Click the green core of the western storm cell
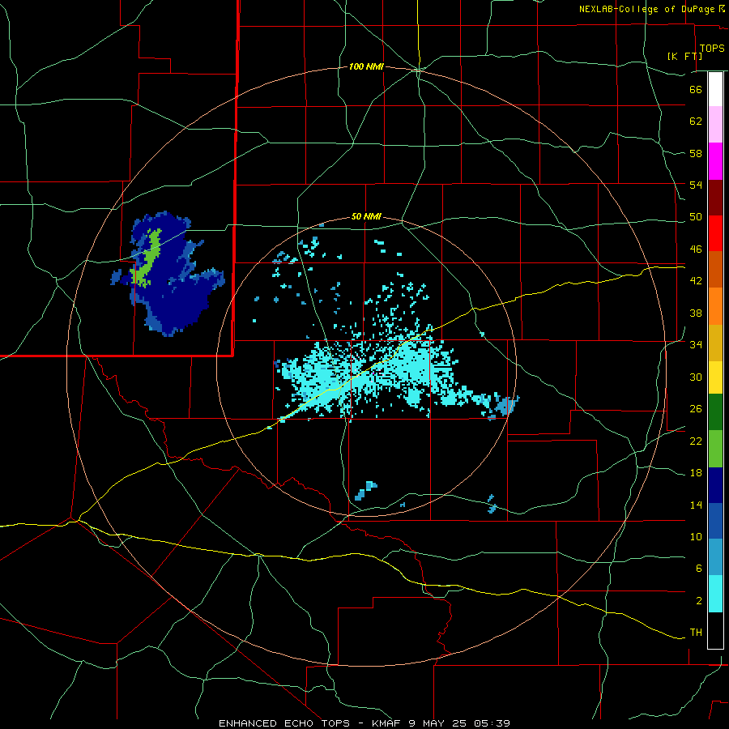Viewport: 729px width, 729px height. click(x=150, y=258)
